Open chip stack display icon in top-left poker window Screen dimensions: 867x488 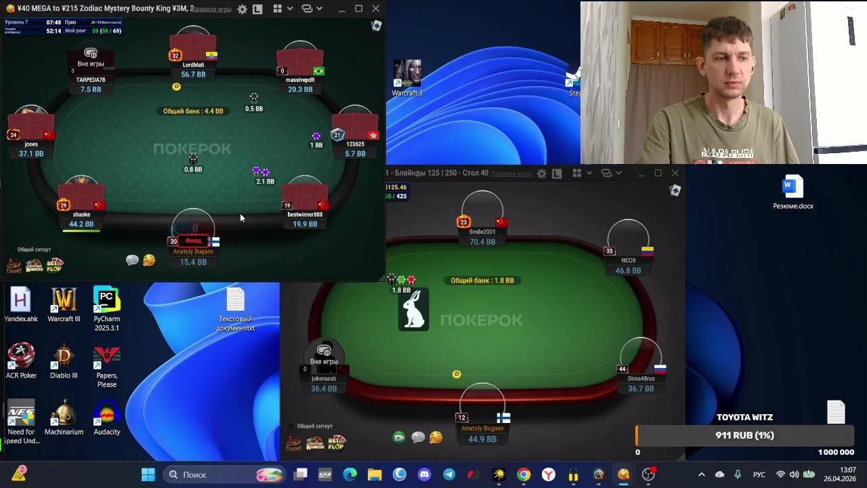[x=307, y=9]
